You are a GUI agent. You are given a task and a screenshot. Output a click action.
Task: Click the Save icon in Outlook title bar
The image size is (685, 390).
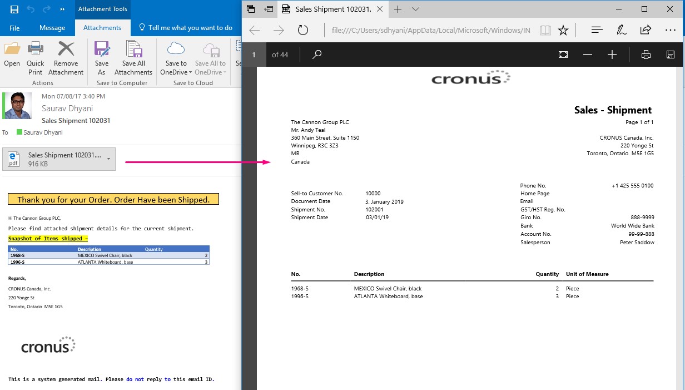click(14, 9)
